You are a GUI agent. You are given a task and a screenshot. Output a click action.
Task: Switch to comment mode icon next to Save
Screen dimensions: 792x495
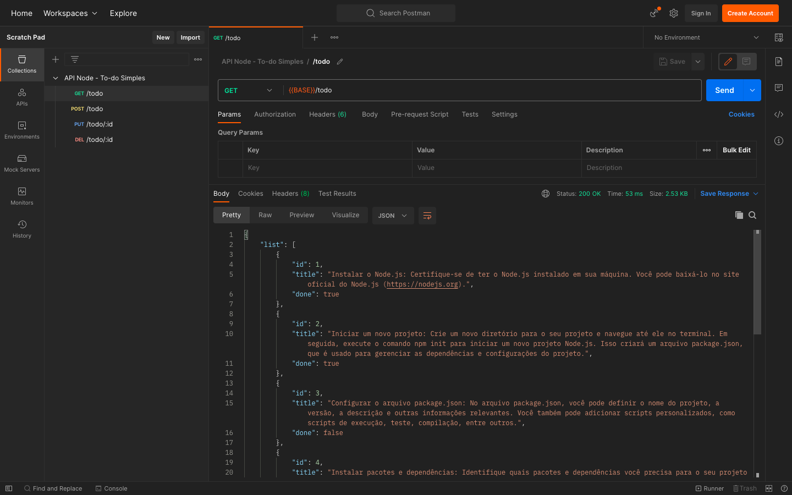point(746,62)
